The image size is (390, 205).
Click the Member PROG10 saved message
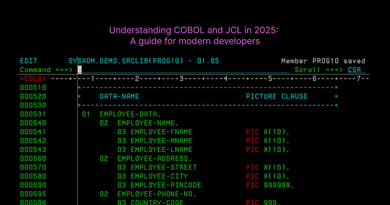point(323,61)
